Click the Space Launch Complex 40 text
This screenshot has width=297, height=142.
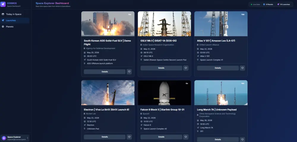click(155, 129)
